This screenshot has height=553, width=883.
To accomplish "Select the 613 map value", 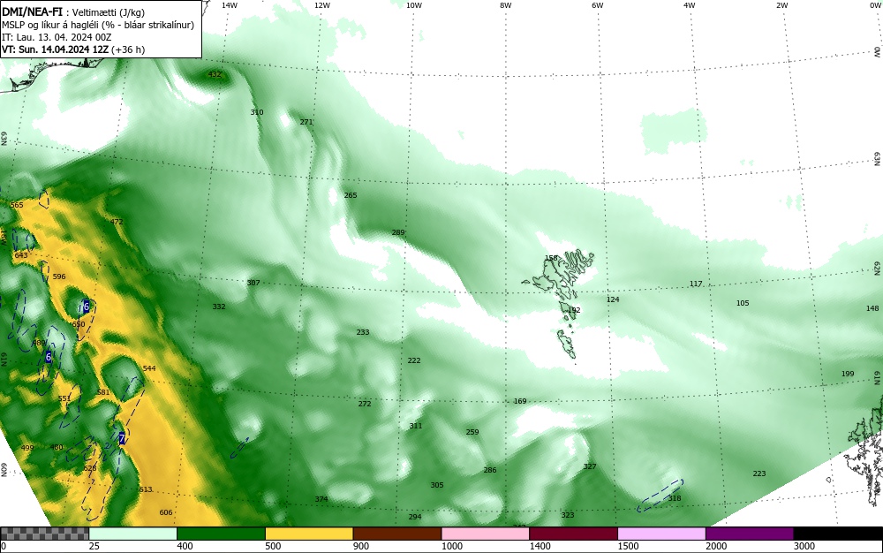I will coord(146,490).
